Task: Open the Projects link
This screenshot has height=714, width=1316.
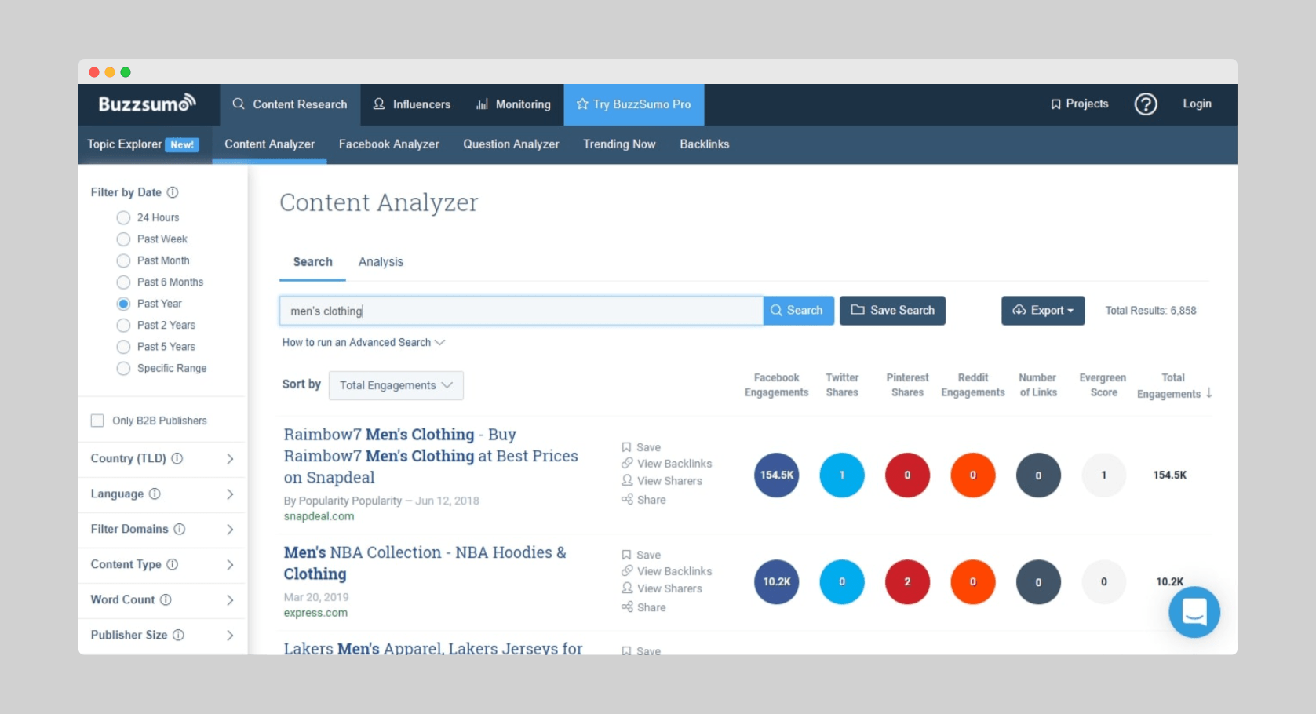Action: coord(1079,104)
